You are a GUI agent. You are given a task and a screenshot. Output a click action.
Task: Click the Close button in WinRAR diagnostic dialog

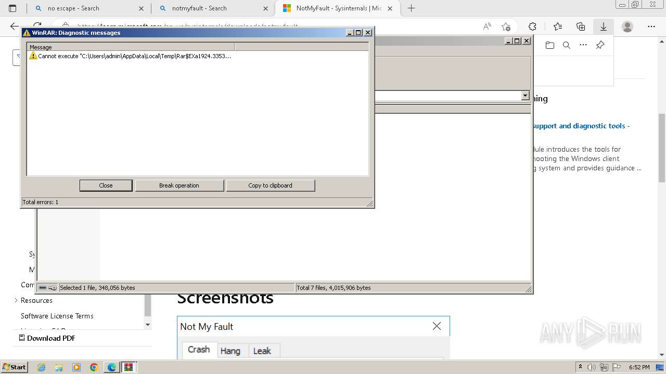106,185
